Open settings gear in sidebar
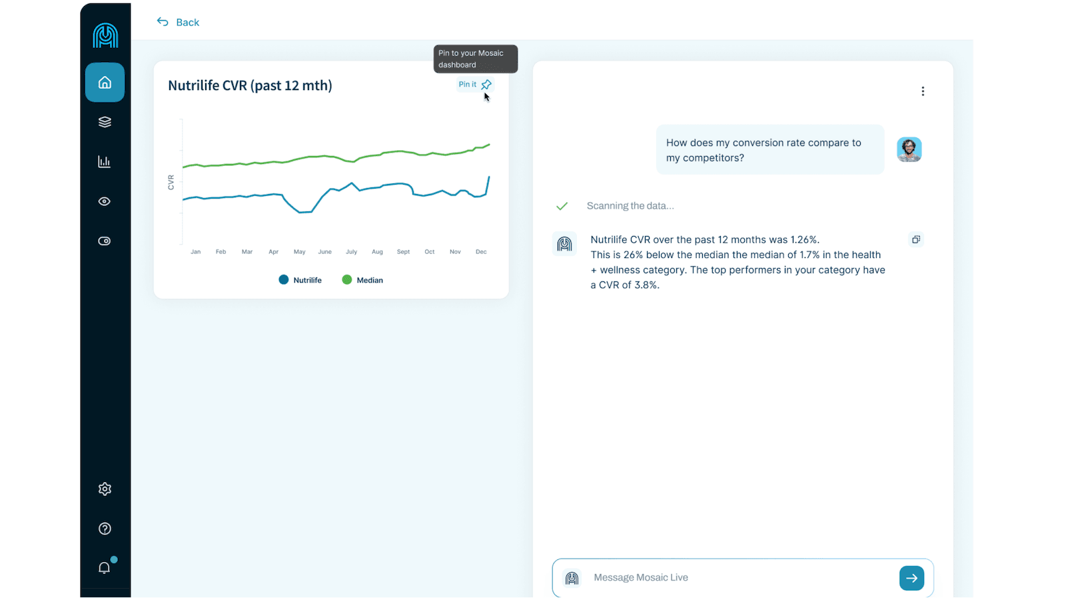1066x600 pixels. (x=105, y=489)
